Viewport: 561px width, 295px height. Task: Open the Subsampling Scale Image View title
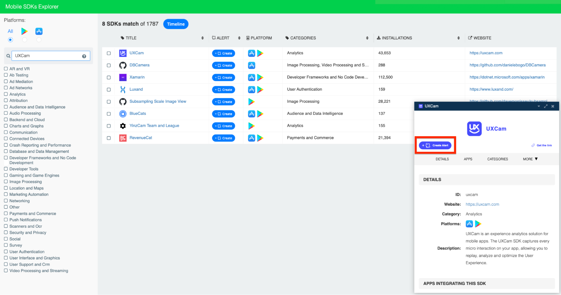158,101
